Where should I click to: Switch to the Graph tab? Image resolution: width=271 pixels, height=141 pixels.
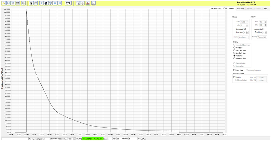[x=232, y=8]
